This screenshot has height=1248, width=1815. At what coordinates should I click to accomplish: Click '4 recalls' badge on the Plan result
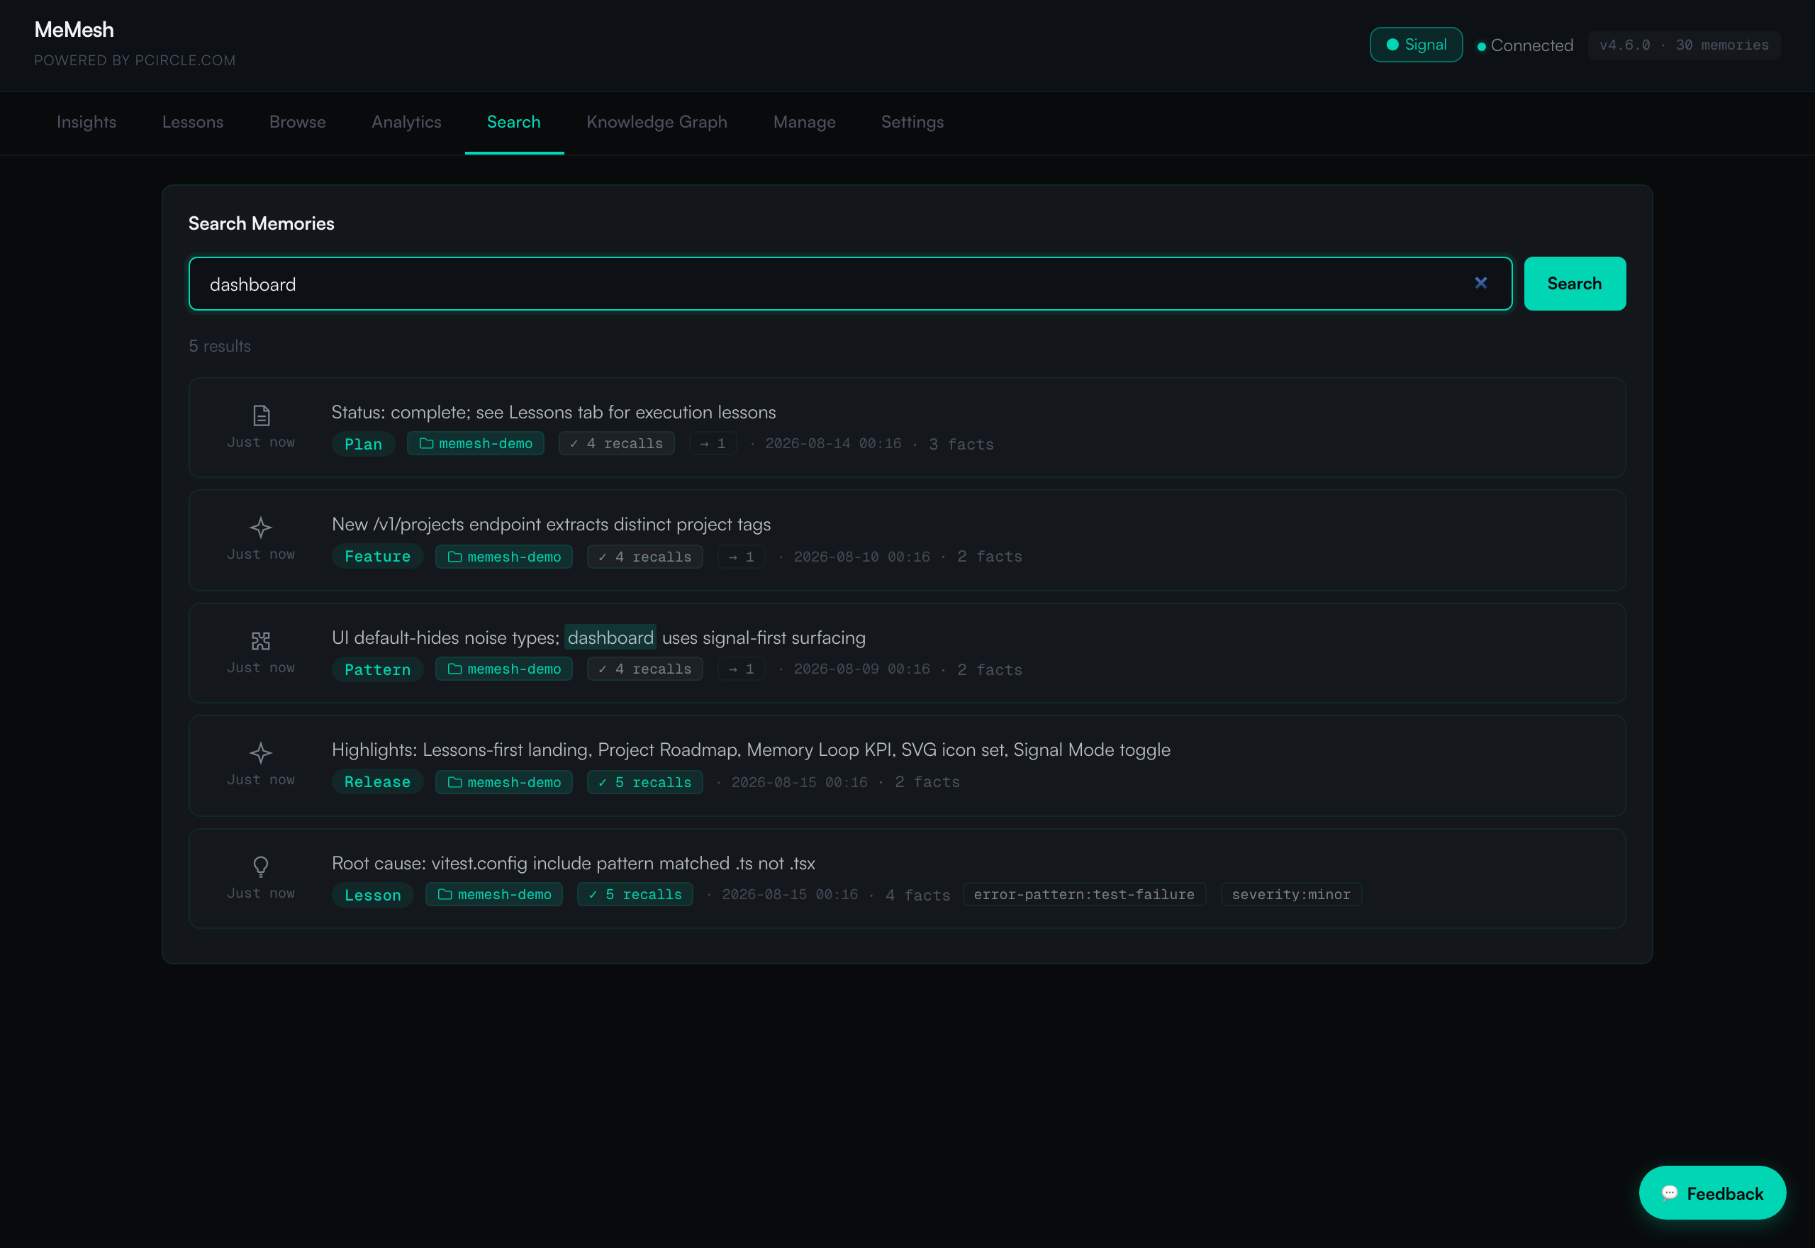tap(616, 443)
